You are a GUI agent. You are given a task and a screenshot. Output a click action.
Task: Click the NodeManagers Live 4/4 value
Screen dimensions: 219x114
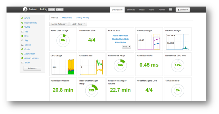point(149,90)
